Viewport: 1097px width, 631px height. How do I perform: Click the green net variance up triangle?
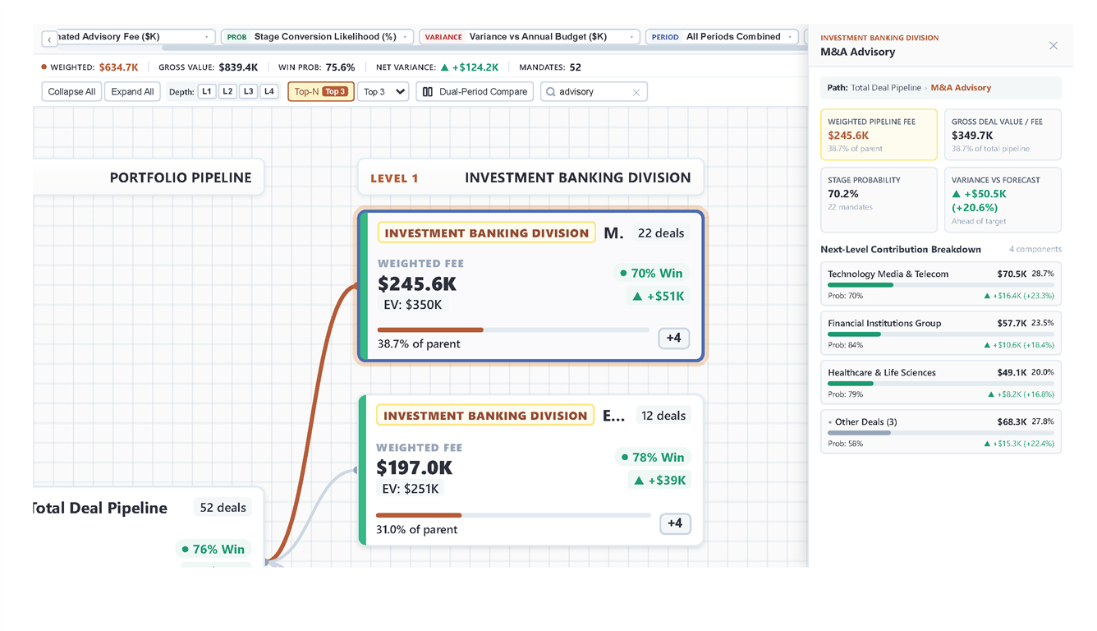click(x=445, y=67)
